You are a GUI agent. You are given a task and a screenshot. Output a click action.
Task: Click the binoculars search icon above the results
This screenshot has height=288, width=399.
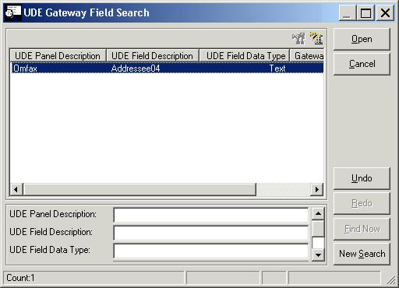(x=298, y=39)
